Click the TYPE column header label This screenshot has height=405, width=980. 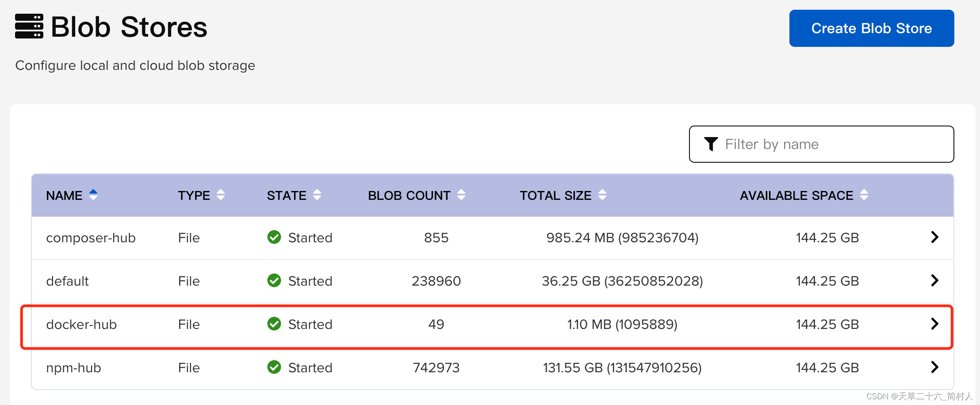point(194,195)
